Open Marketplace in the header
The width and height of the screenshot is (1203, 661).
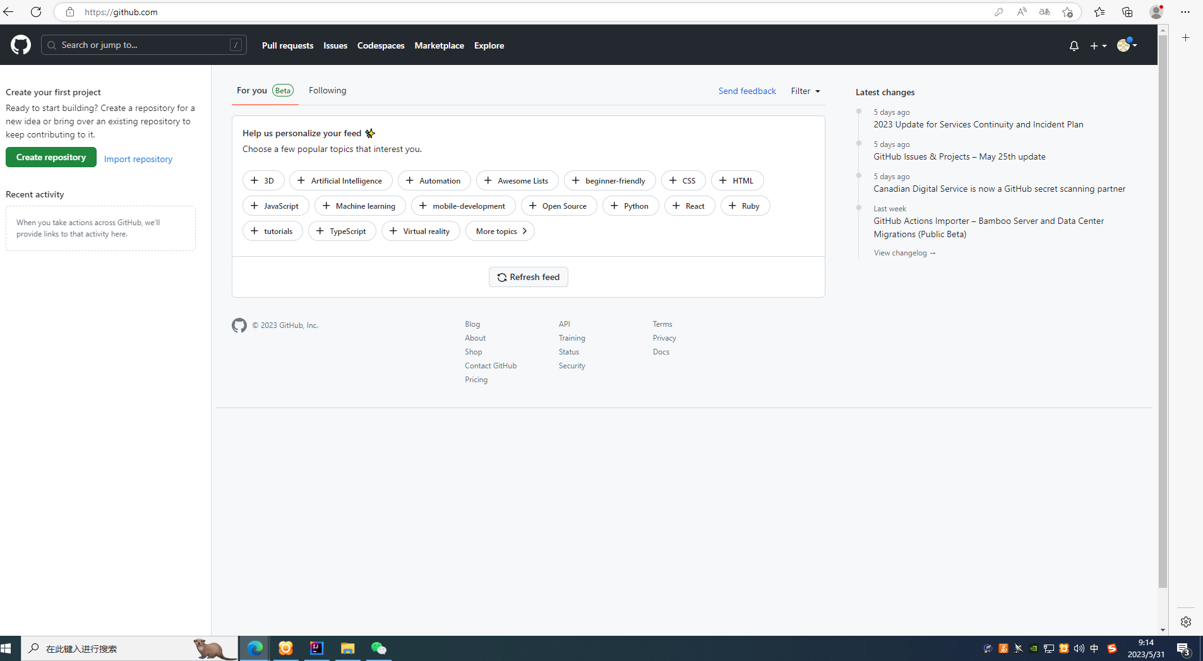[x=439, y=45]
